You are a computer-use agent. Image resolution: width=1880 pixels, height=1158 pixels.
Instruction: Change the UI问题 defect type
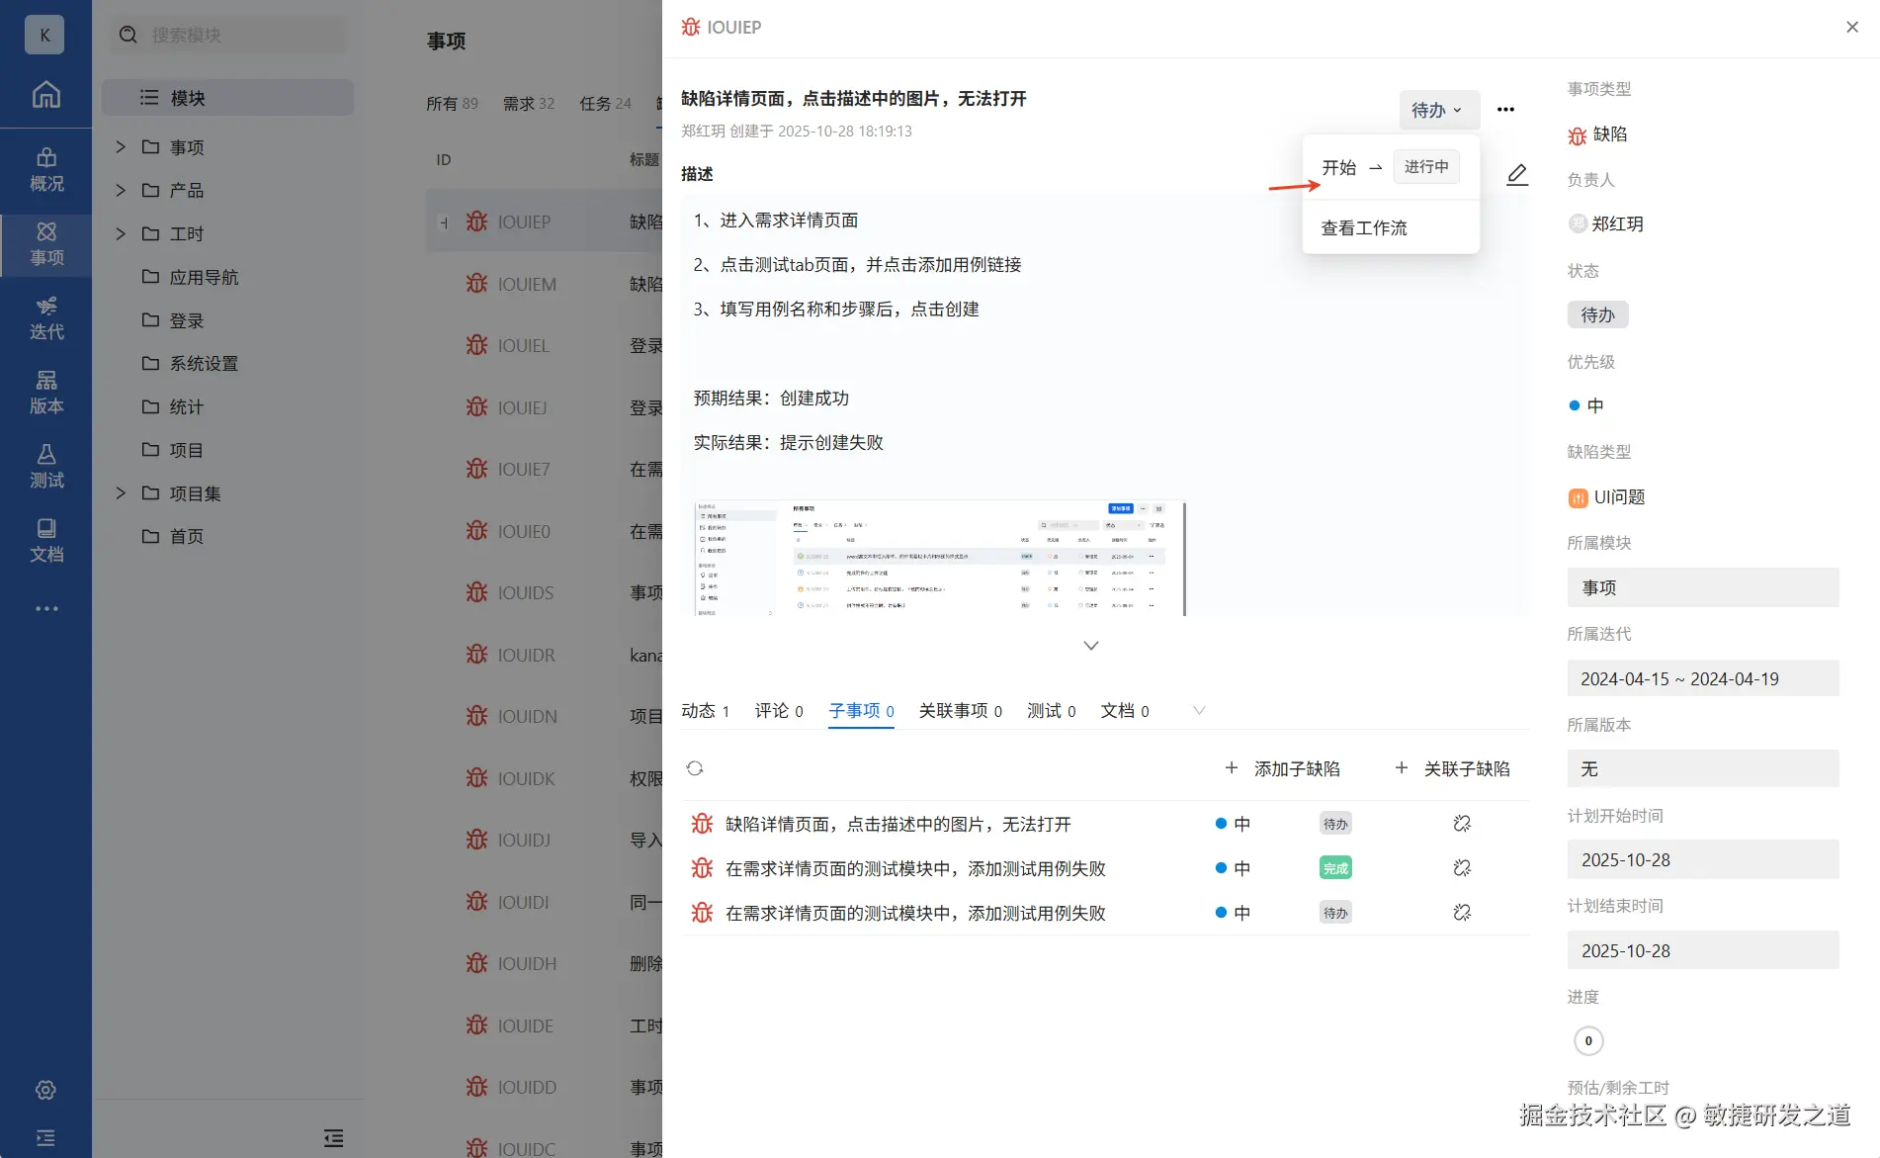pyautogui.click(x=1606, y=497)
